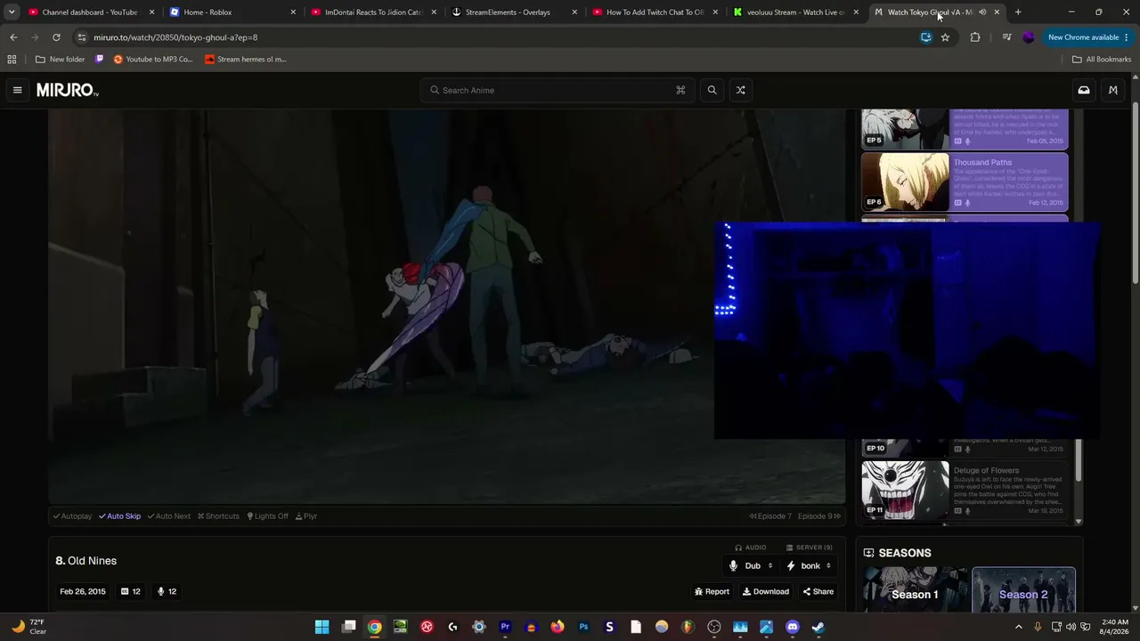This screenshot has width=1140, height=641.
Task: Click the Feb 26, 2015 date badge
Action: (x=83, y=591)
